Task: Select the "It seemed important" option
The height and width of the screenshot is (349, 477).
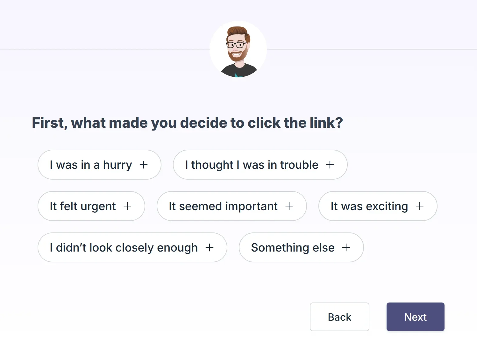Action: click(223, 206)
